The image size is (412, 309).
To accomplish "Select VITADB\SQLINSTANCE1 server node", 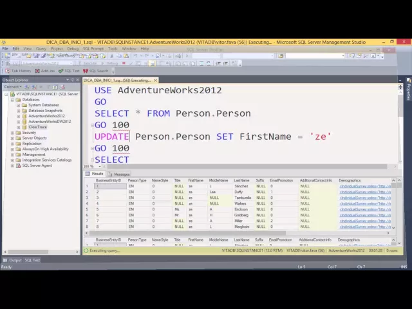I will [x=47, y=94].
